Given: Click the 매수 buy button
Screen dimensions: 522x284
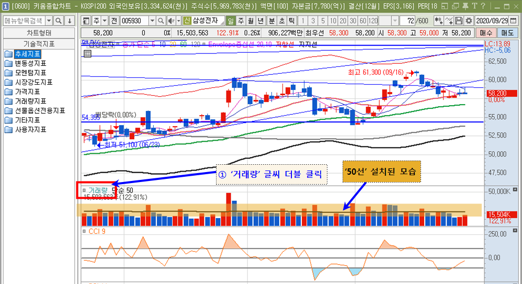Looking at the screenshot, I should coord(486,33).
